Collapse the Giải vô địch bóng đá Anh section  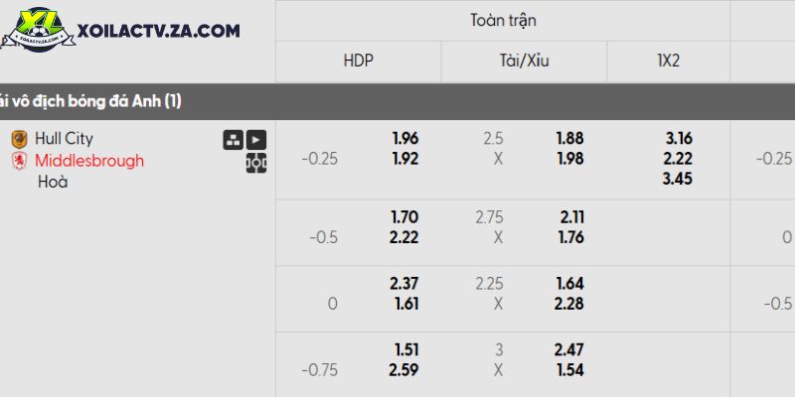[x=397, y=102]
